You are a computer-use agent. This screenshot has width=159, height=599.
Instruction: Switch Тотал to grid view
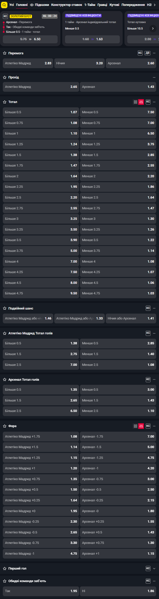click(x=135, y=102)
